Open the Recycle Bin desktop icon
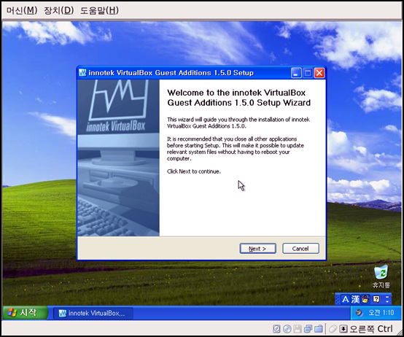 click(381, 276)
